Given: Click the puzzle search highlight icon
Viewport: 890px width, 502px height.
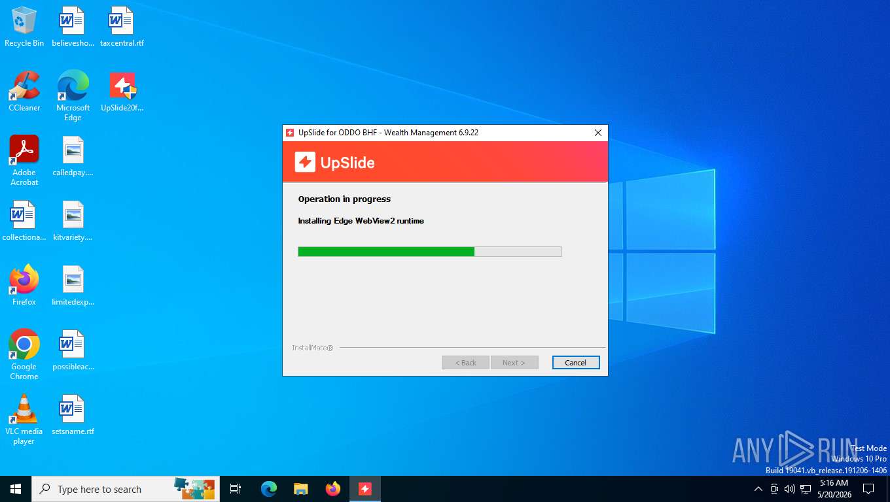Looking at the screenshot, I should coord(194,488).
